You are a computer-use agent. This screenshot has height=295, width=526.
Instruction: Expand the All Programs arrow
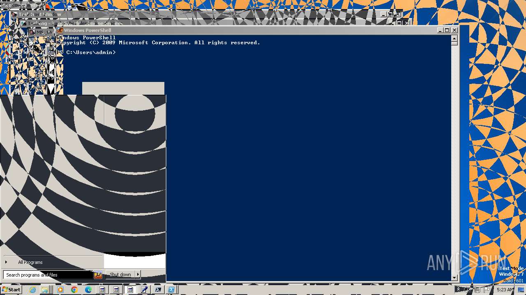point(6,262)
